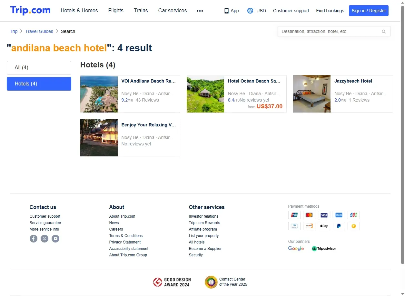The image size is (405, 297).
Task: Open the App phone icon
Action: click(x=226, y=11)
